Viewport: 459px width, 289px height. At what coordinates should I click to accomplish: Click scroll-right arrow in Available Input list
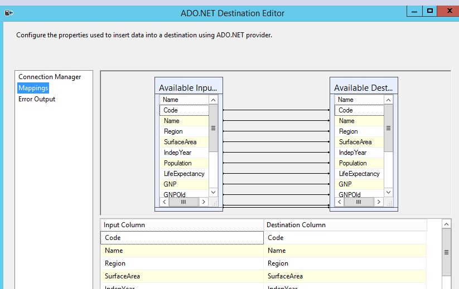[204, 202]
